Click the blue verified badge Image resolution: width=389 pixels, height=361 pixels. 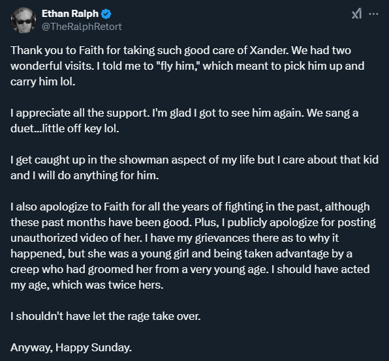coord(106,14)
